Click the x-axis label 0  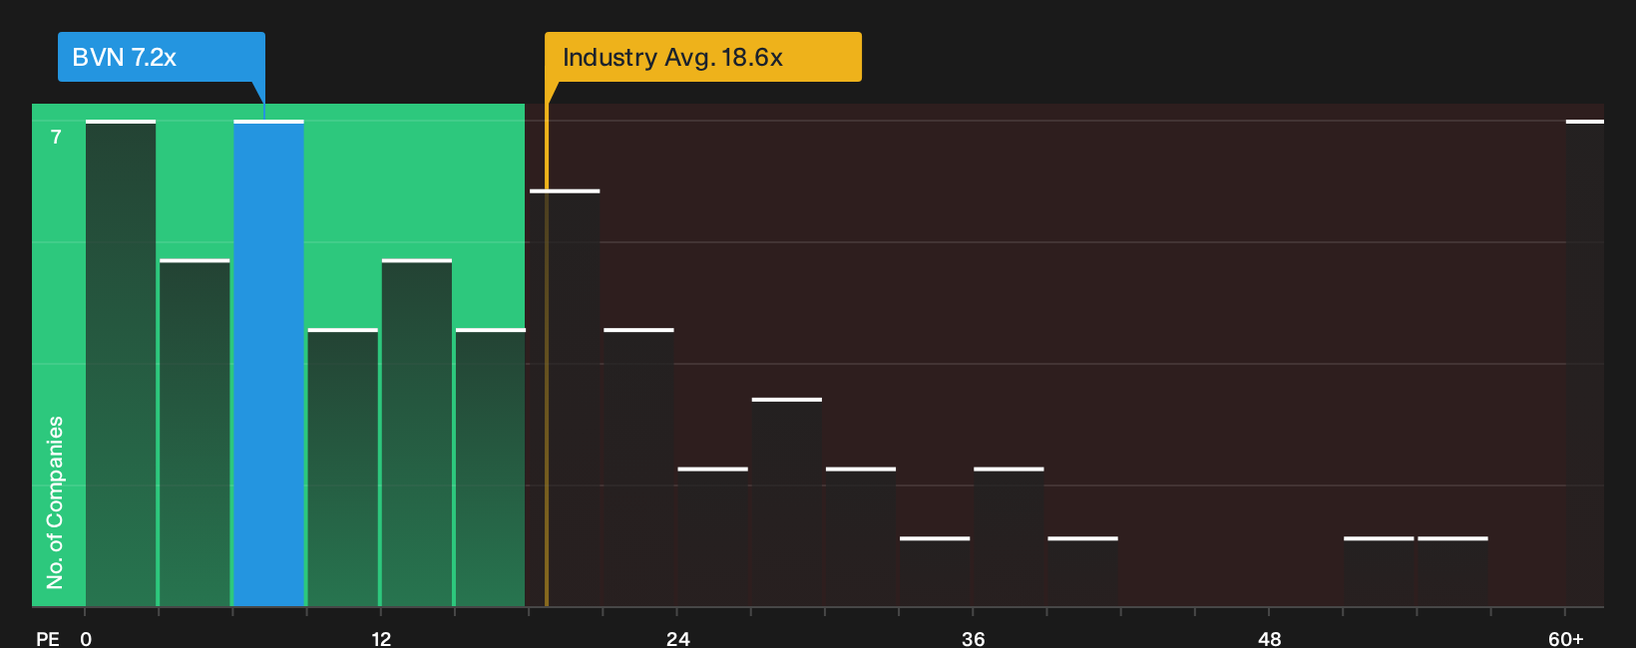click(86, 638)
